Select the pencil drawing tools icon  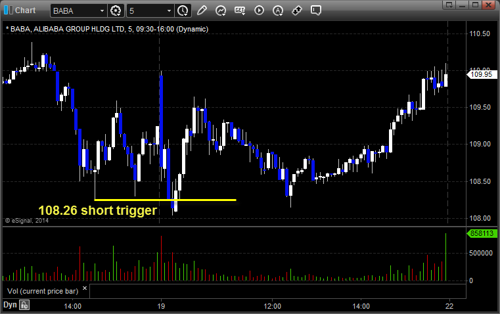point(202,11)
